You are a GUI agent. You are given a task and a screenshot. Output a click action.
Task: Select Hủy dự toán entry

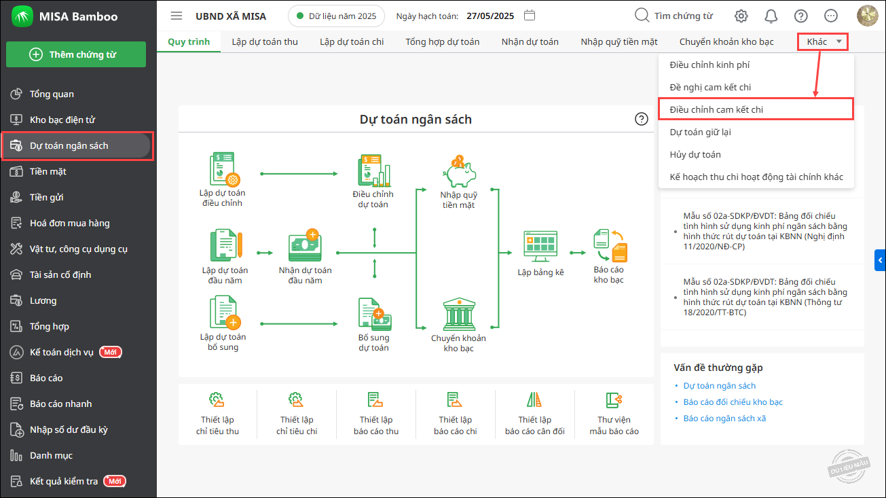(x=756, y=154)
